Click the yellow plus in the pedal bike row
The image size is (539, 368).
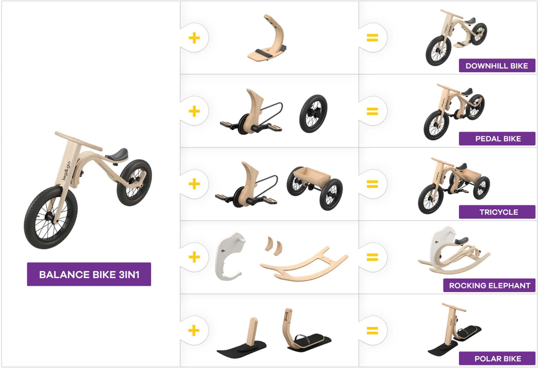point(194,111)
